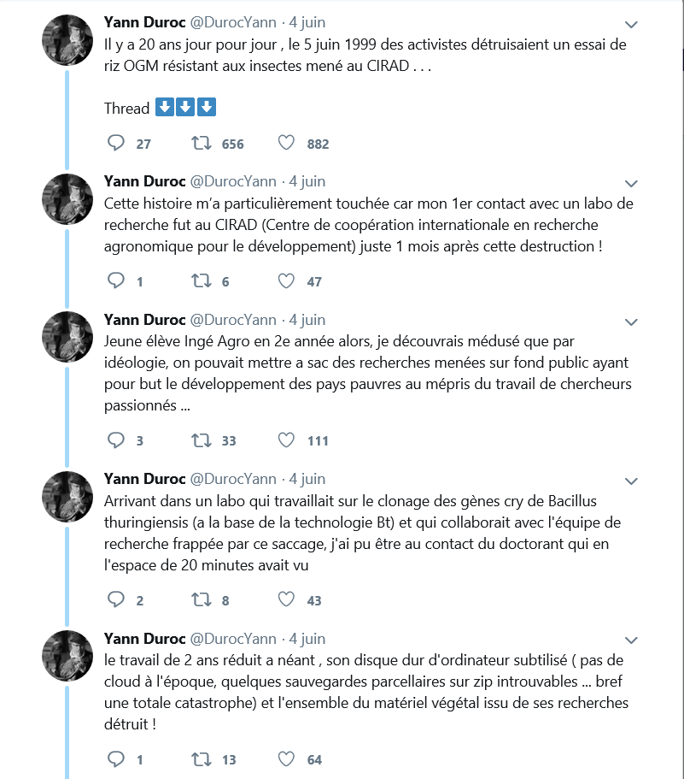Reply to the last tweet about disque dur
This screenshot has height=779, width=684.
pyautogui.click(x=116, y=759)
